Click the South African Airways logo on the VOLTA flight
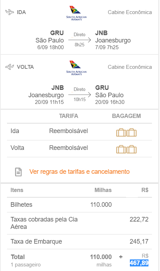 76,68
